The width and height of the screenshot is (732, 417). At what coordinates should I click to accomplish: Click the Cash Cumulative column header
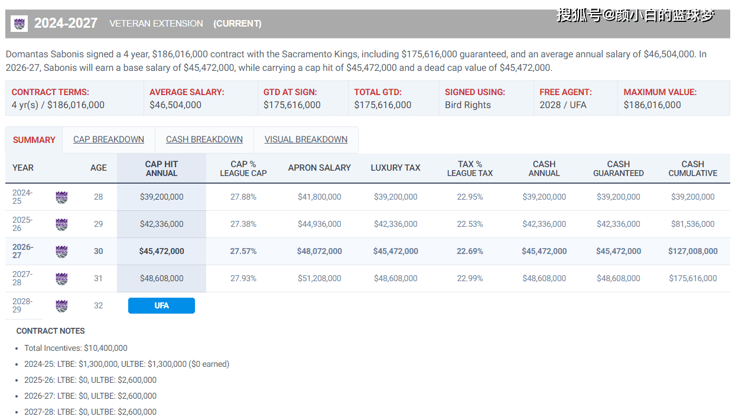pyautogui.click(x=693, y=168)
